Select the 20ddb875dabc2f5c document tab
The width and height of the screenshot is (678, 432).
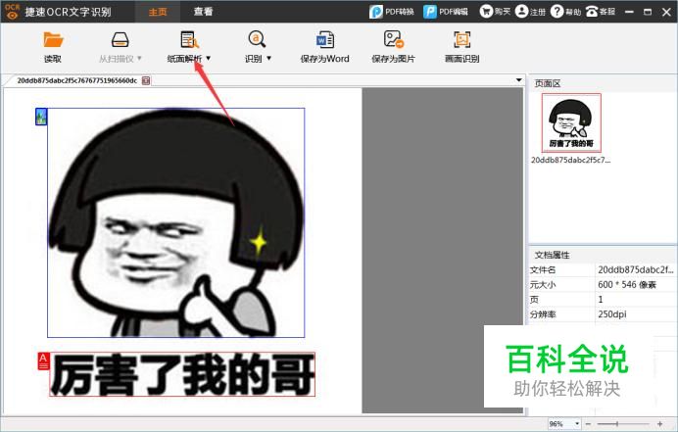[x=77, y=81]
